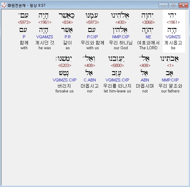Select Hebrew word above <430>
This screenshot has width=190, height=187.
(120, 16)
